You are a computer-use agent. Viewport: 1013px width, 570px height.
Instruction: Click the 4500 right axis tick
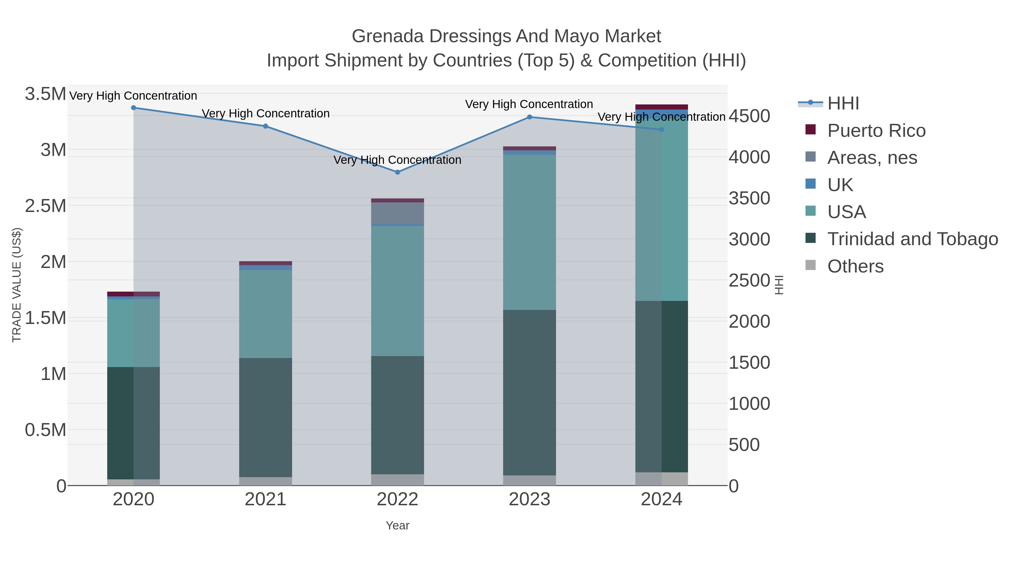750,116
